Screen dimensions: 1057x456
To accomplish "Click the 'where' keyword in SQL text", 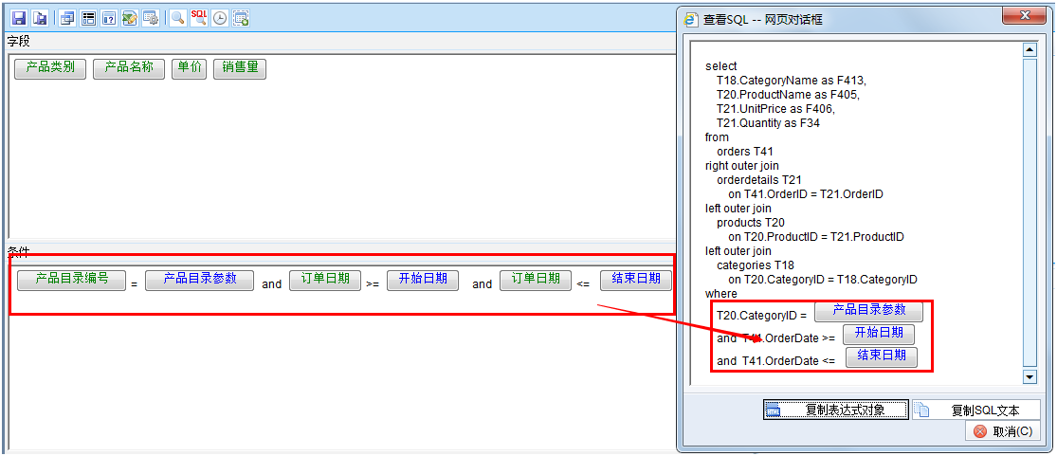I will click(x=721, y=294).
